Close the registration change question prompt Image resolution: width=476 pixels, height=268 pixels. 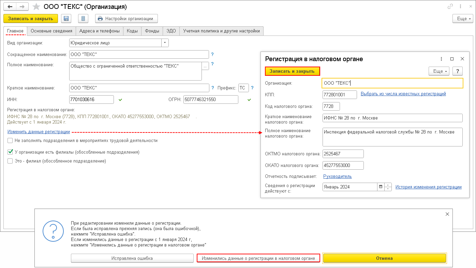pyautogui.click(x=447, y=214)
